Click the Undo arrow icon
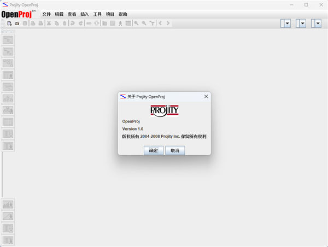 [x=73, y=23]
